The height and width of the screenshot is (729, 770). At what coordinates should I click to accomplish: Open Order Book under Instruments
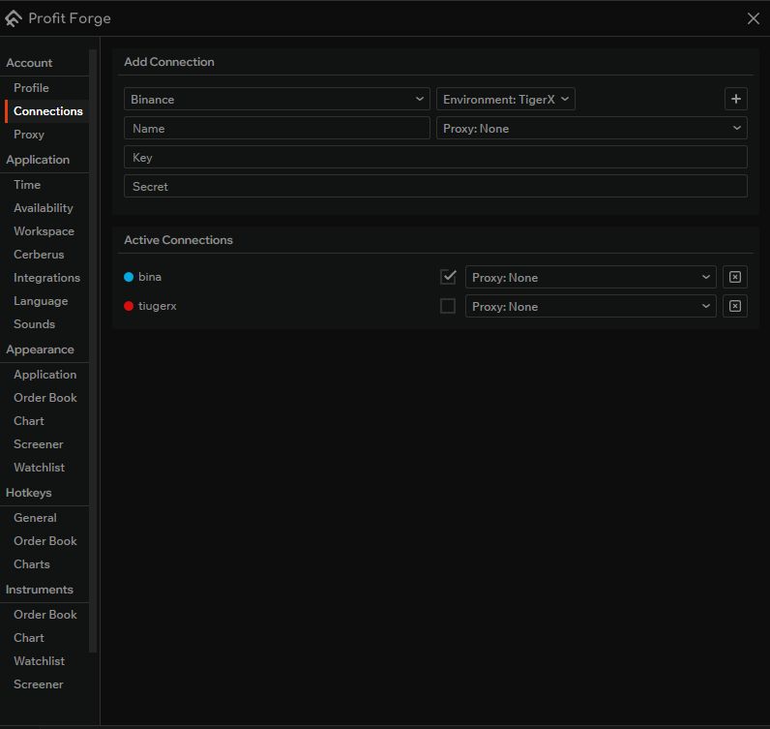point(45,615)
